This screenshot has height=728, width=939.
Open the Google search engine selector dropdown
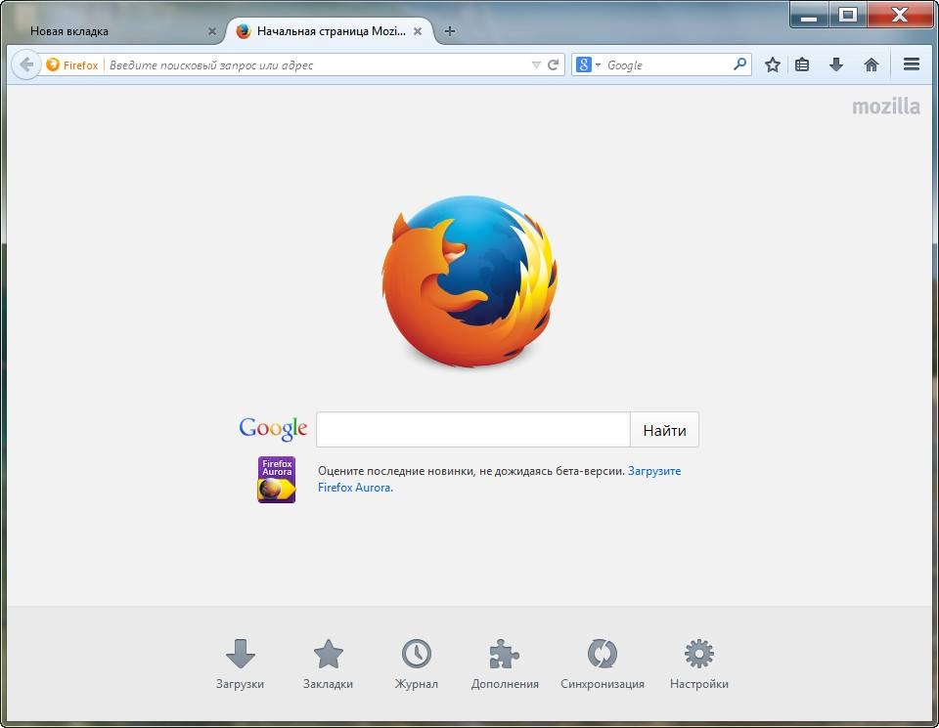click(588, 64)
